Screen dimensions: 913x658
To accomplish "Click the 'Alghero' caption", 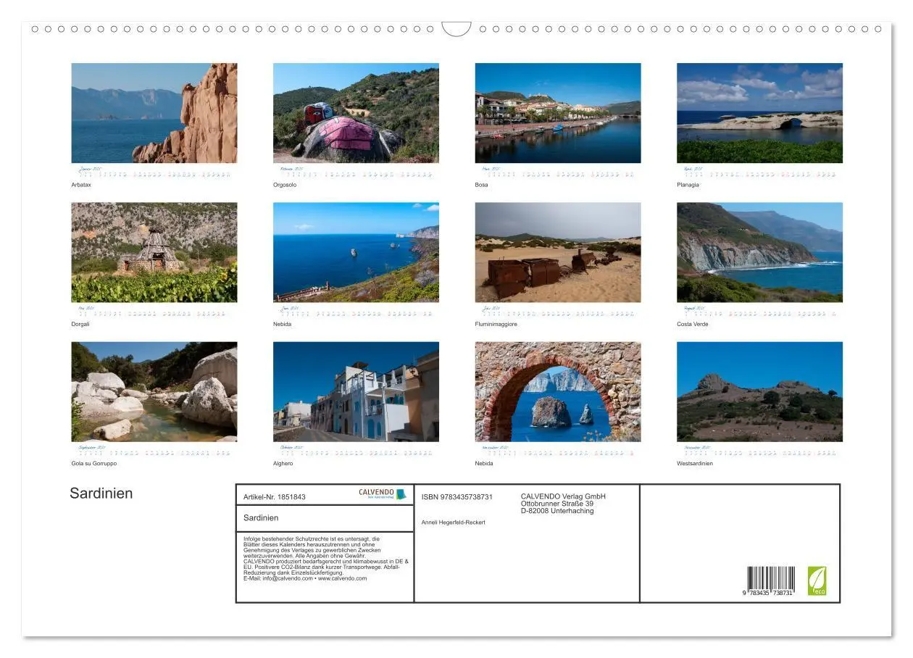I will coord(283,463).
